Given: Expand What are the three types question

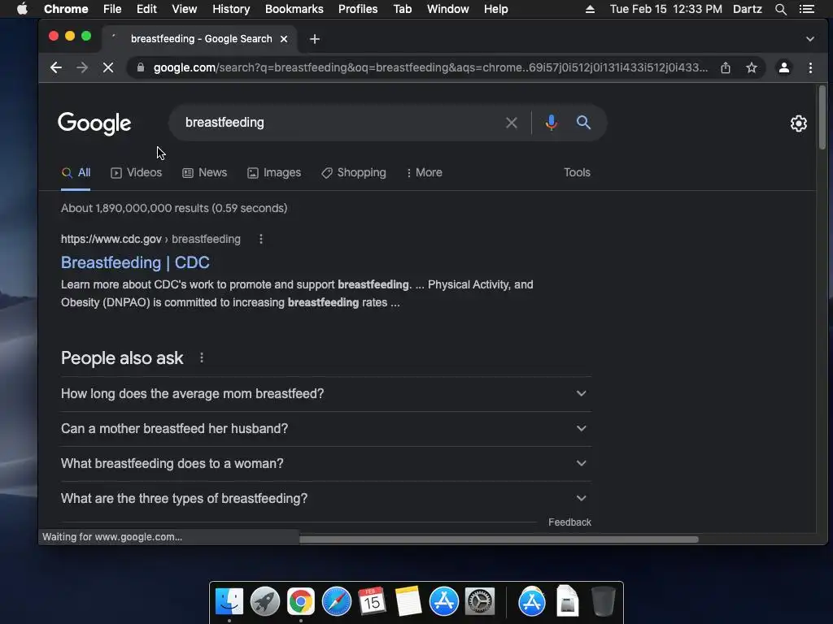Looking at the screenshot, I should click(x=325, y=499).
